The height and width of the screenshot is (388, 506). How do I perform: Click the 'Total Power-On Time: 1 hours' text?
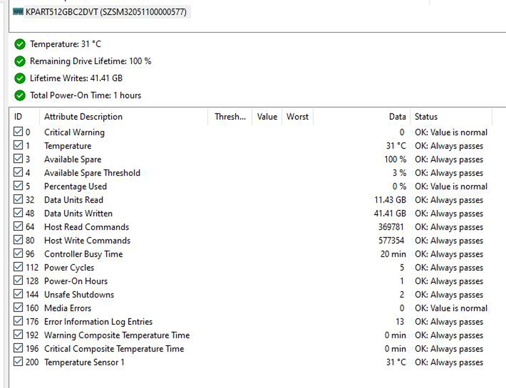tap(85, 95)
